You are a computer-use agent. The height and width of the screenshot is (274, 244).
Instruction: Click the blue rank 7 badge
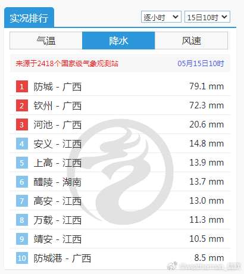click(x=22, y=201)
